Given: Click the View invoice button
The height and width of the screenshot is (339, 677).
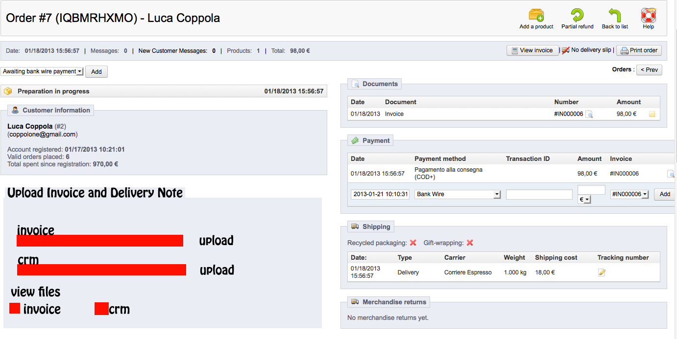Looking at the screenshot, I should coord(532,50).
